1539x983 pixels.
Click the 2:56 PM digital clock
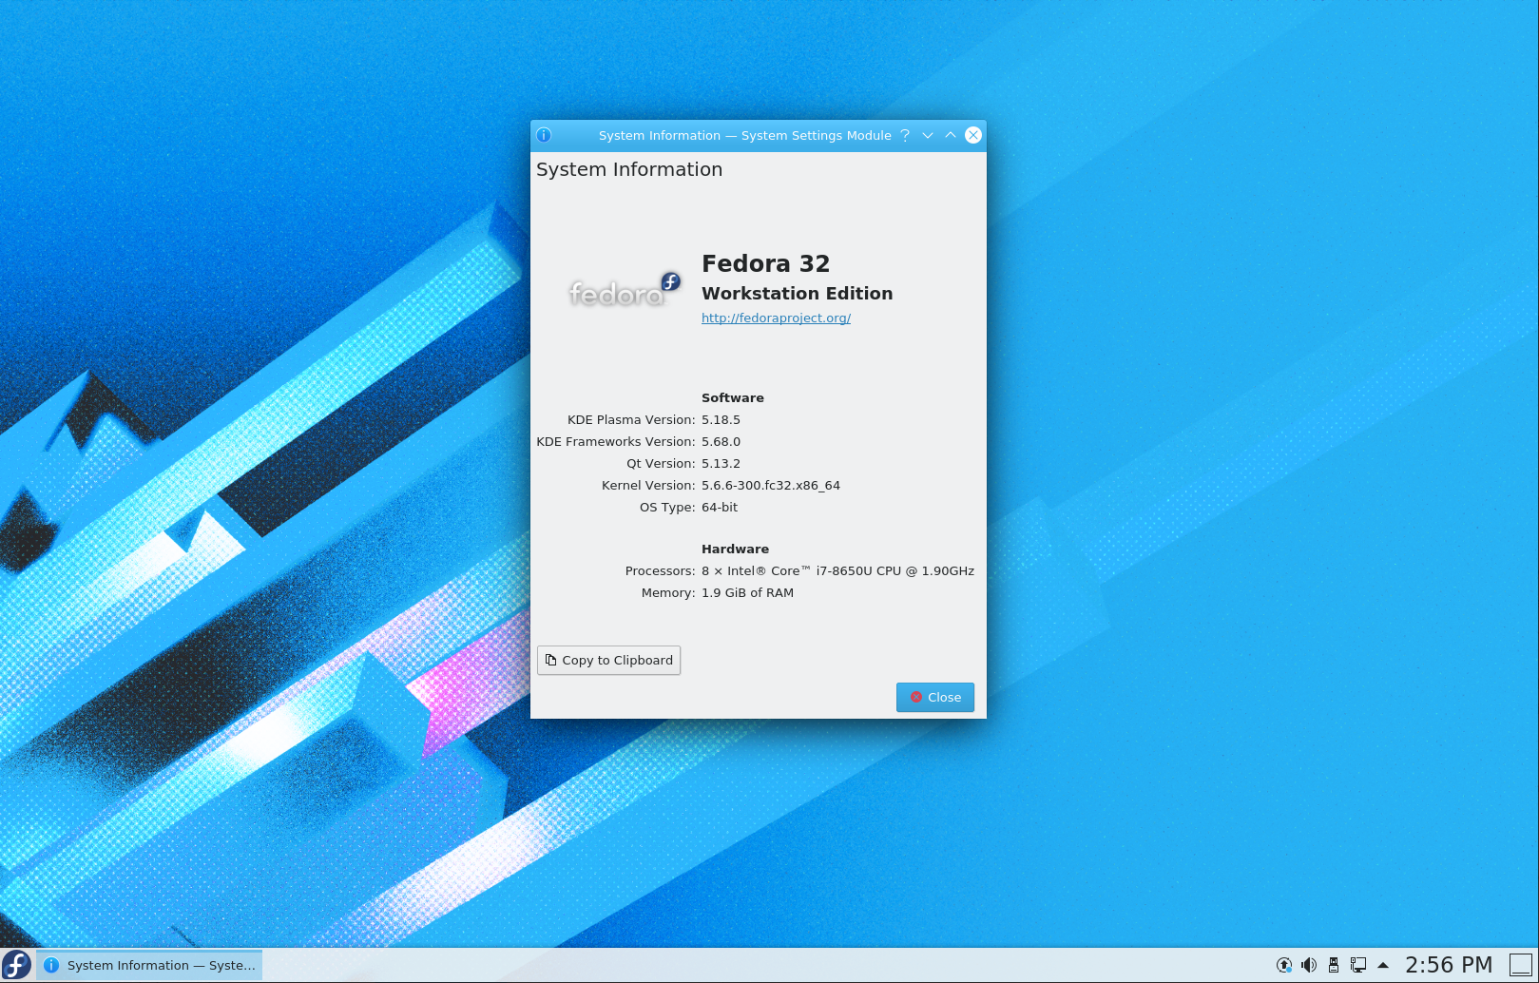click(x=1449, y=965)
